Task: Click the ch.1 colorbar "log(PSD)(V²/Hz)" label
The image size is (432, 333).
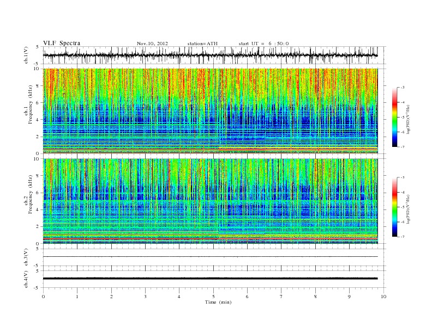Action: pos(408,119)
